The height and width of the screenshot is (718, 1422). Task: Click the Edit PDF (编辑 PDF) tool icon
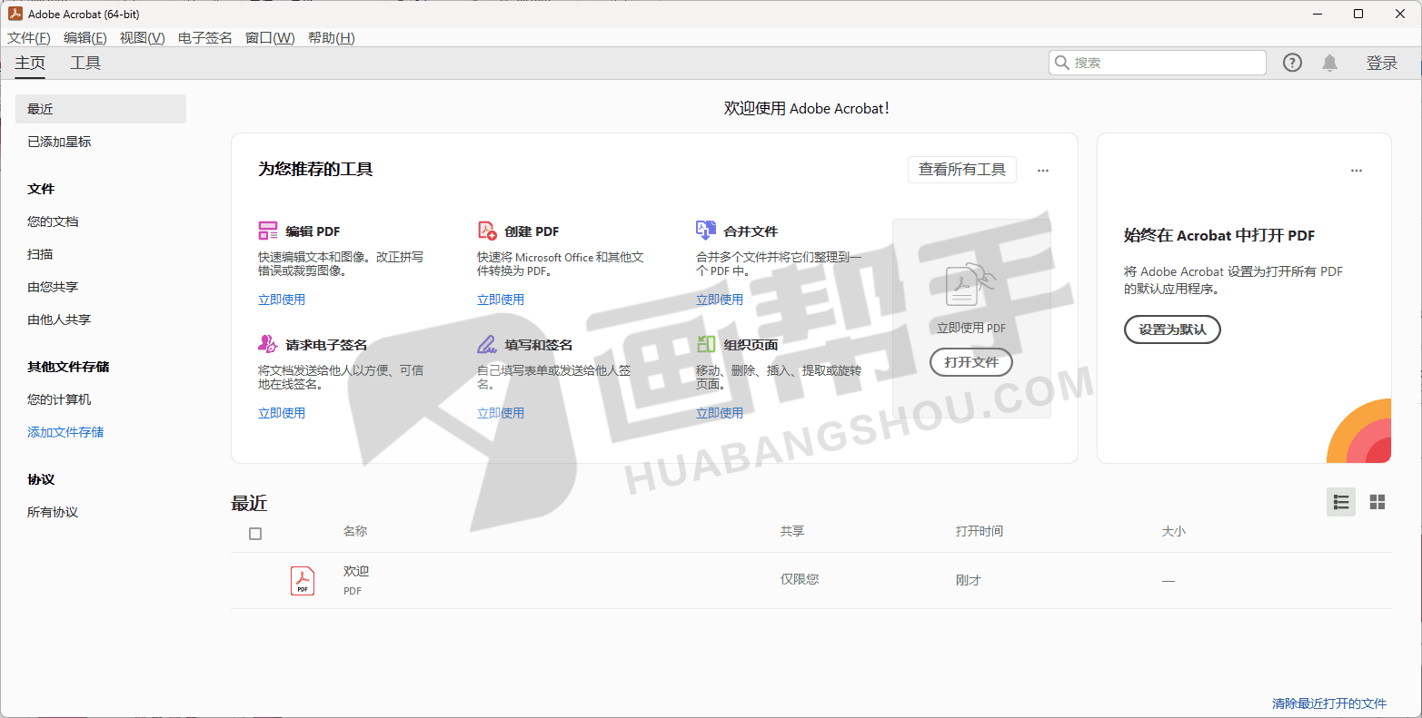tap(268, 231)
